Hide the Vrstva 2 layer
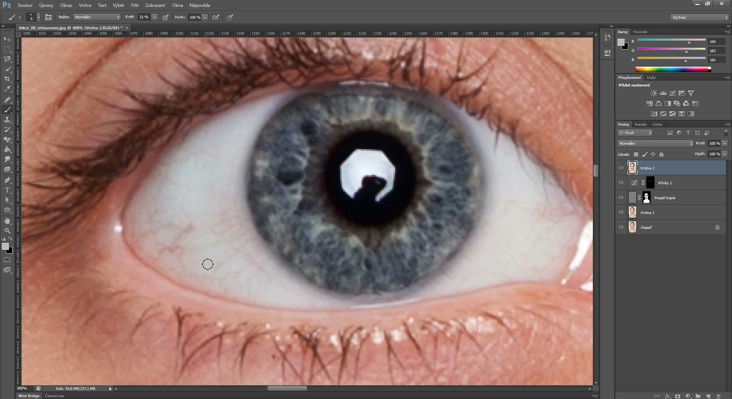The height and width of the screenshot is (399, 732). [621, 168]
